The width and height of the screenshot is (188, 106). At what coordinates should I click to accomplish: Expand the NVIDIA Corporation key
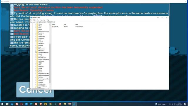(36, 59)
